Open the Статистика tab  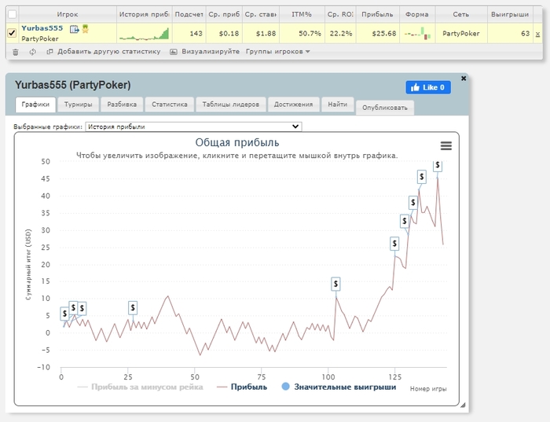[170, 105]
